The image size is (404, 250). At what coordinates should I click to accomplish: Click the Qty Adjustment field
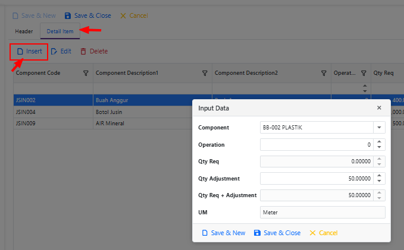click(x=317, y=179)
